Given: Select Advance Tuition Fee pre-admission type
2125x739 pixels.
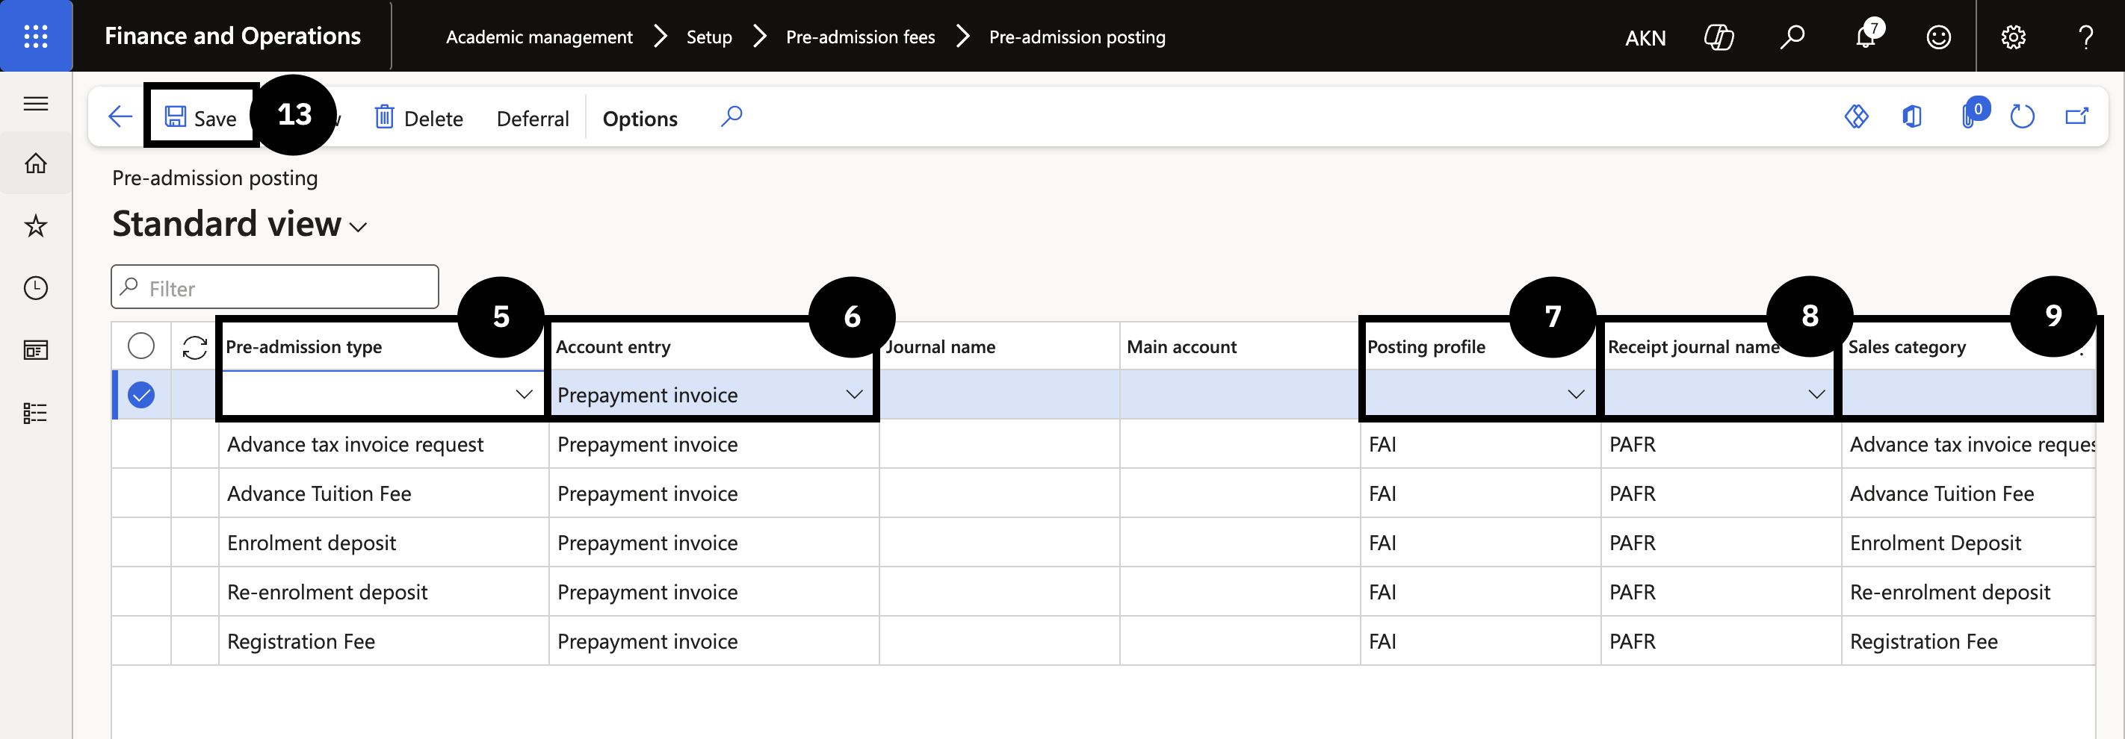Looking at the screenshot, I should [318, 494].
